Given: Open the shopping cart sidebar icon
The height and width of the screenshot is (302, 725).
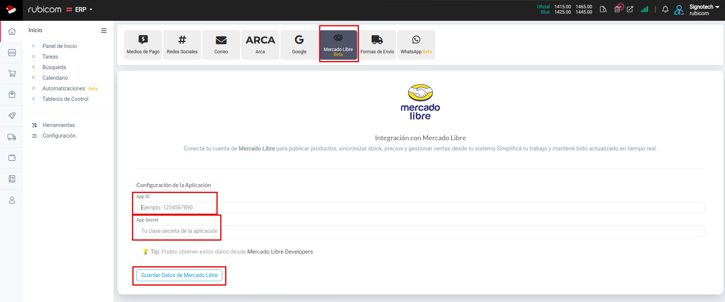Looking at the screenshot, I should click(x=12, y=73).
